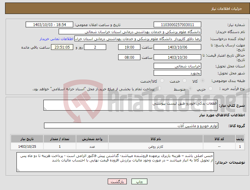Viewport: 250px width, 190px height.
Task: Click the اطلاعات کالاهای مورد نیاز heading
Action: pyautogui.click(x=222, y=115)
